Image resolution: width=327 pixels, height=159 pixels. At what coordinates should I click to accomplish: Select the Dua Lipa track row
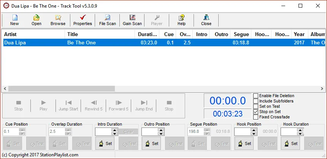[164, 43]
